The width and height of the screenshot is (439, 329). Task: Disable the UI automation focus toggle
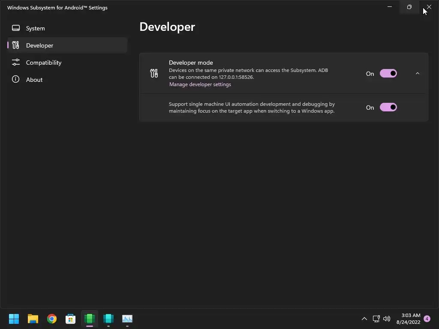388,107
